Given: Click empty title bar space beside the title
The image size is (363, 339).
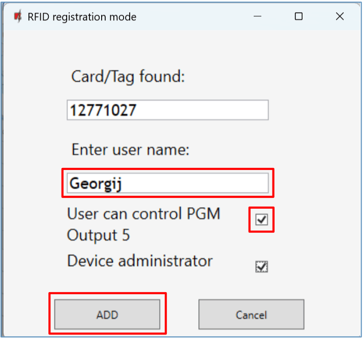Looking at the screenshot, I should (x=193, y=17).
